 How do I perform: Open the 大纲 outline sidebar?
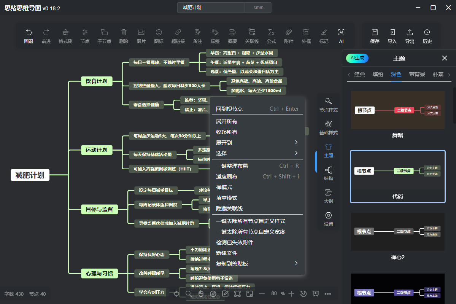[x=328, y=196]
